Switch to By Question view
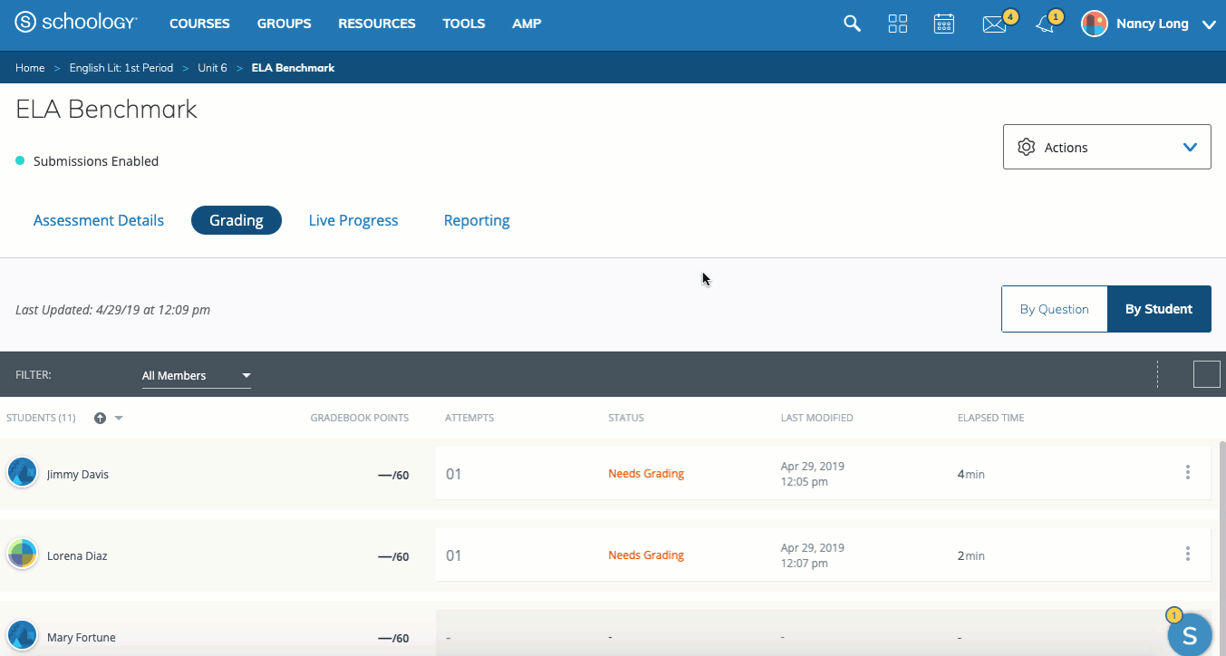 tap(1054, 309)
